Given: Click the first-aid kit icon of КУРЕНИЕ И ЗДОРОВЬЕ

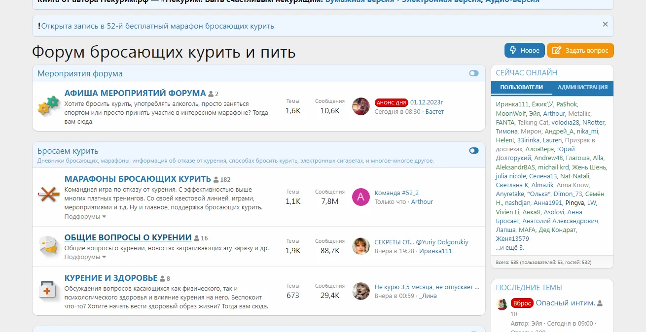Looking at the screenshot, I should point(47,291).
